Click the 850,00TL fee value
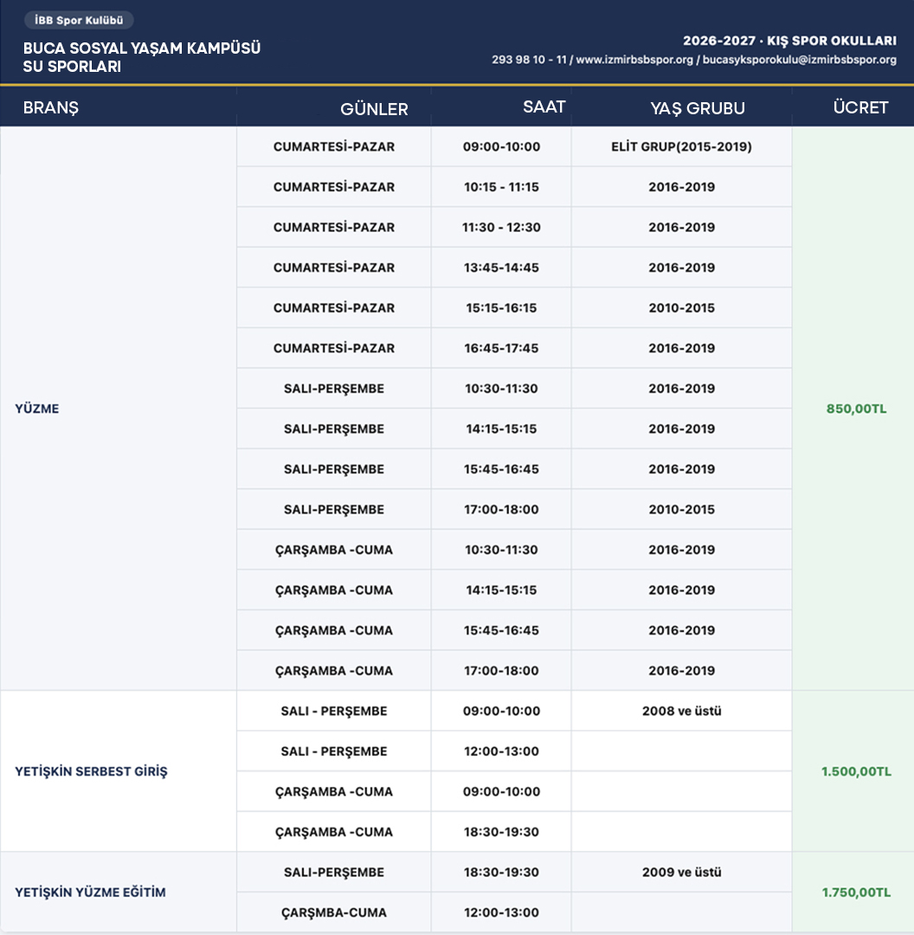Screen dimensions: 914x935 [856, 409]
